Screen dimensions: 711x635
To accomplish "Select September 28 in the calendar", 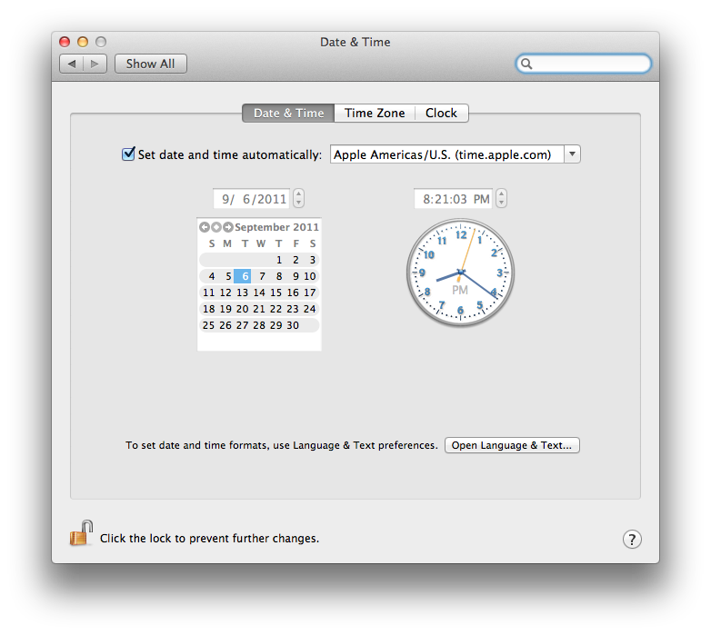I will click(259, 325).
